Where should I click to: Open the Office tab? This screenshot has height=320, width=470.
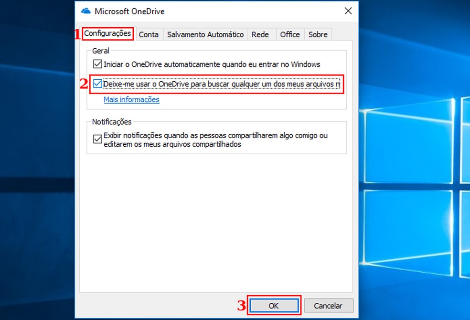click(x=289, y=34)
